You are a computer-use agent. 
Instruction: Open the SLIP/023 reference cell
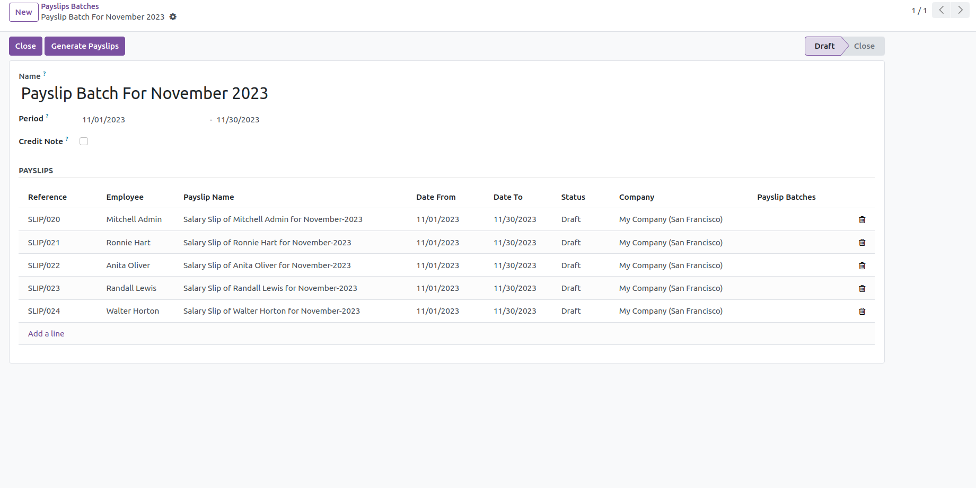[44, 288]
